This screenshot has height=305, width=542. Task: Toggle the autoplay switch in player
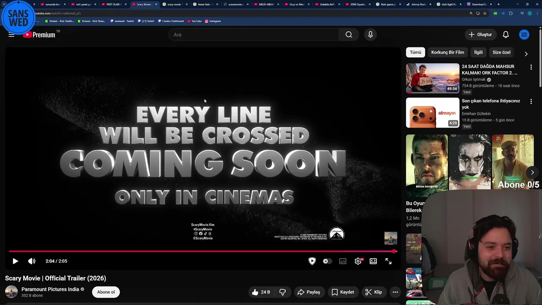[x=327, y=261]
